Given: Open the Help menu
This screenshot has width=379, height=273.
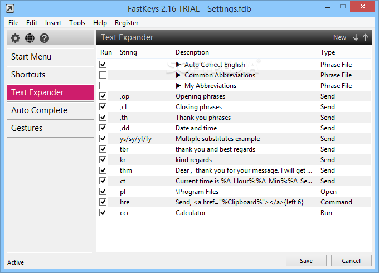Looking at the screenshot, I should pos(100,23).
